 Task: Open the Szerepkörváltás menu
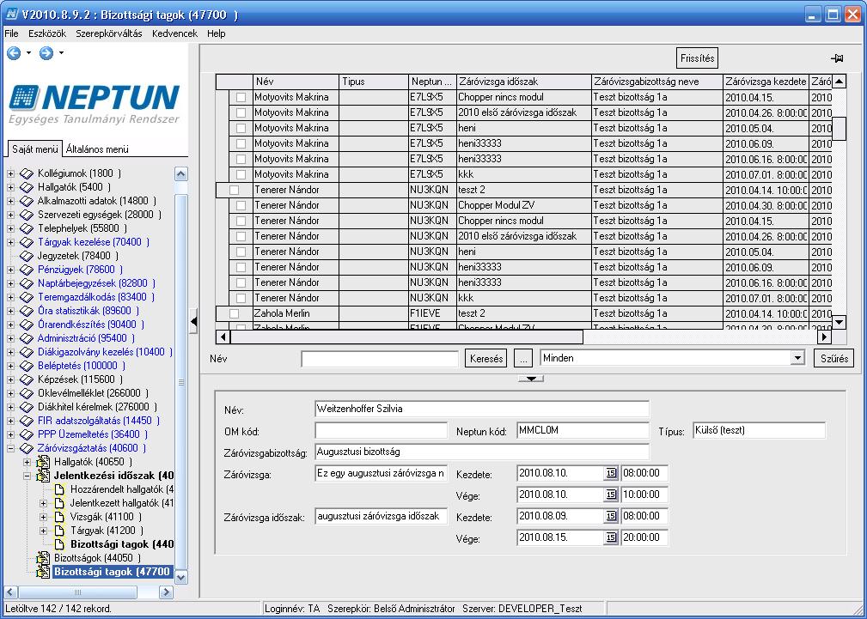[x=109, y=33]
